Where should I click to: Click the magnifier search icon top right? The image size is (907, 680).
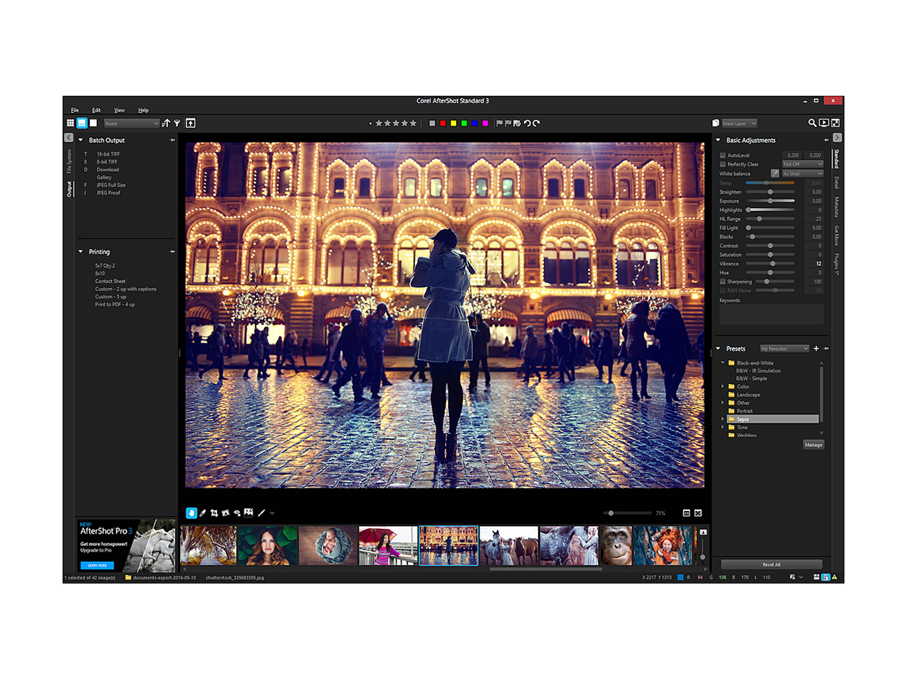coord(812,123)
